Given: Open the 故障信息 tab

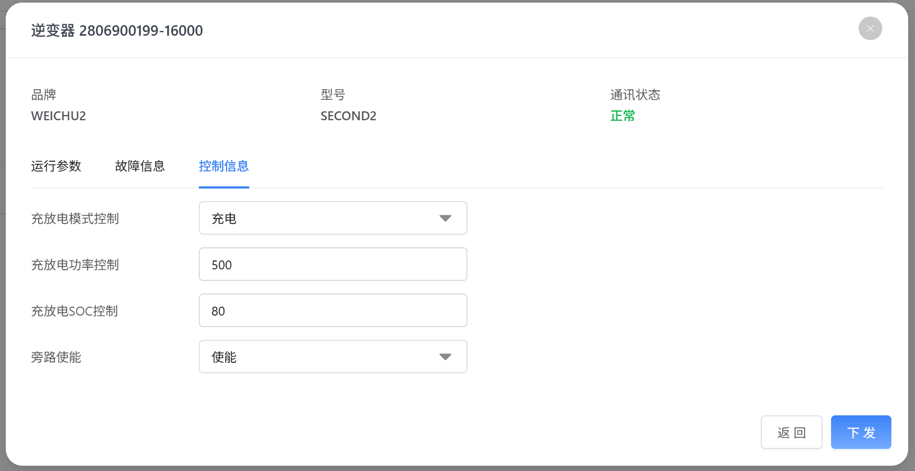Looking at the screenshot, I should pos(140,166).
